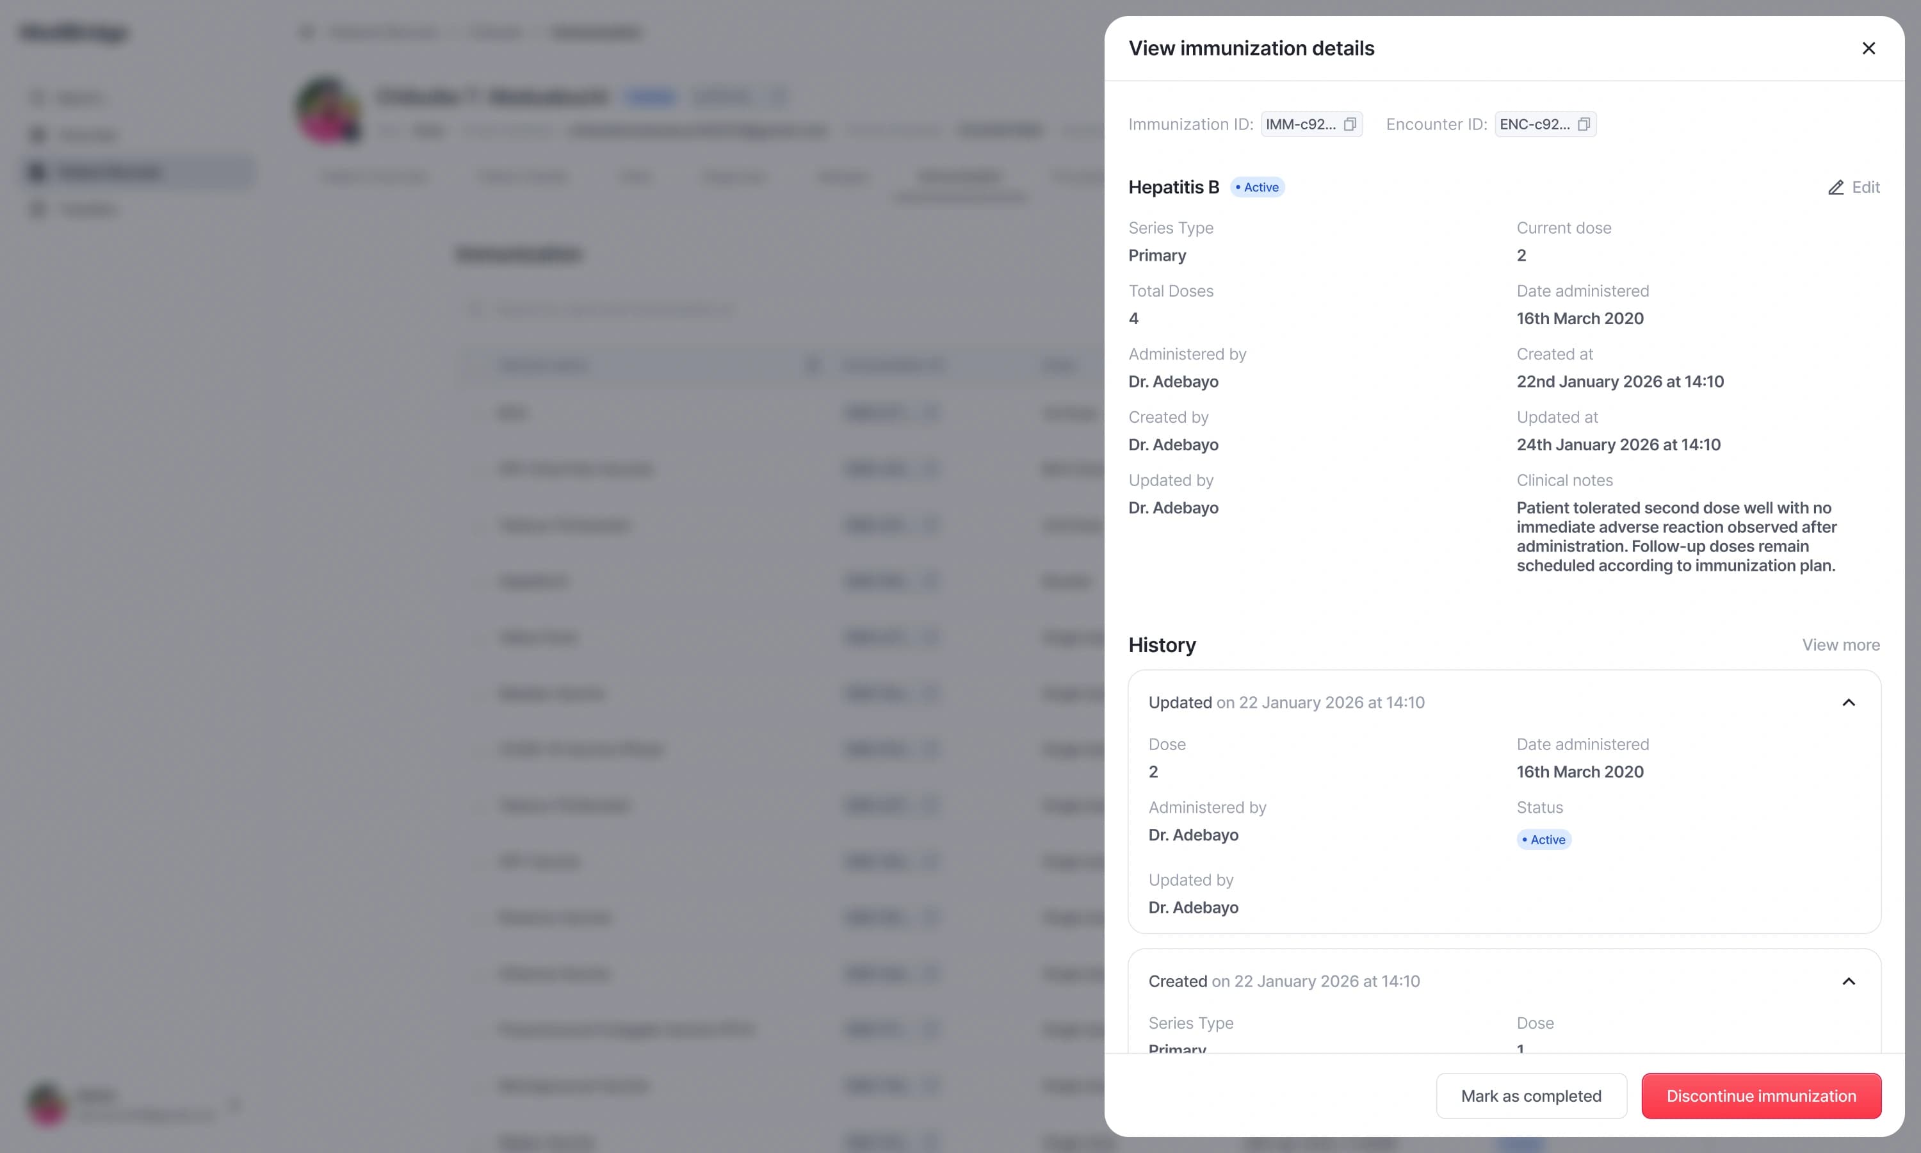Click Dr. Adebayo under Administered by
Viewport: 1921px width, 1153px height.
click(x=1173, y=382)
